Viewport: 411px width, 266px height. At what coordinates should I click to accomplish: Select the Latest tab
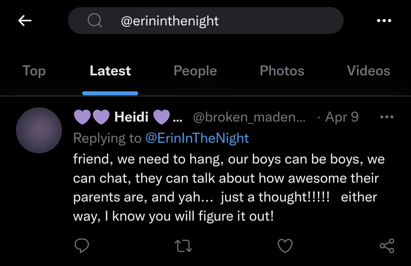[110, 71]
